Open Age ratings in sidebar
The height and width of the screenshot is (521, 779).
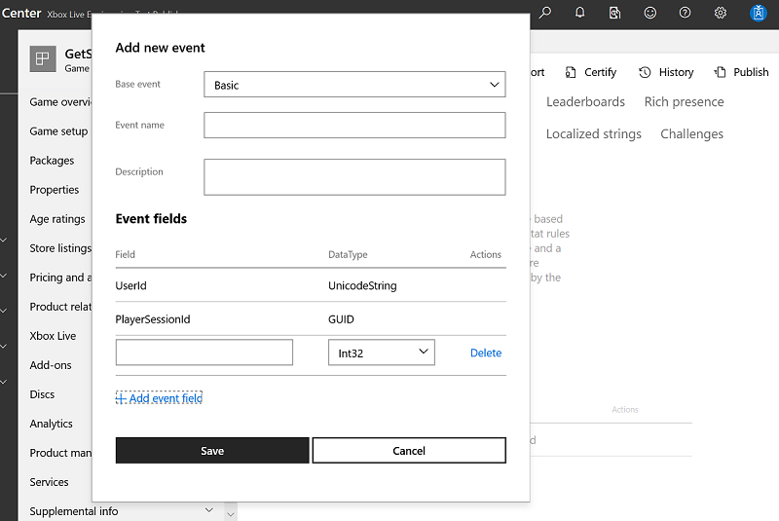coord(57,219)
